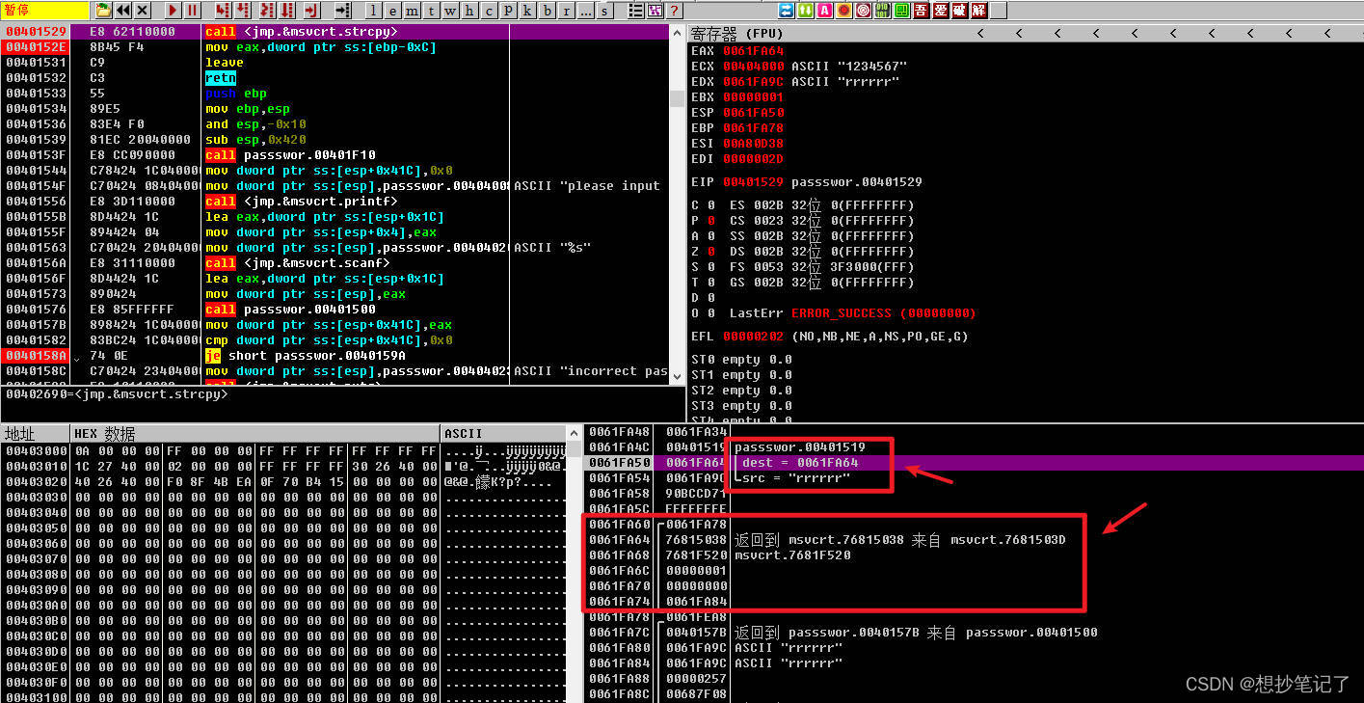1364x703 pixels.
Task: Open Executable modules with the e button
Action: pos(393,11)
